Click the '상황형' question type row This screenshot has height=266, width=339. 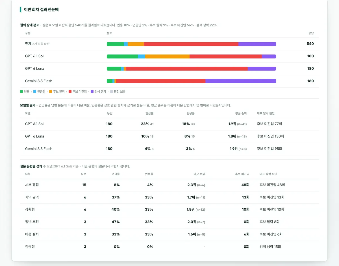[169, 210]
